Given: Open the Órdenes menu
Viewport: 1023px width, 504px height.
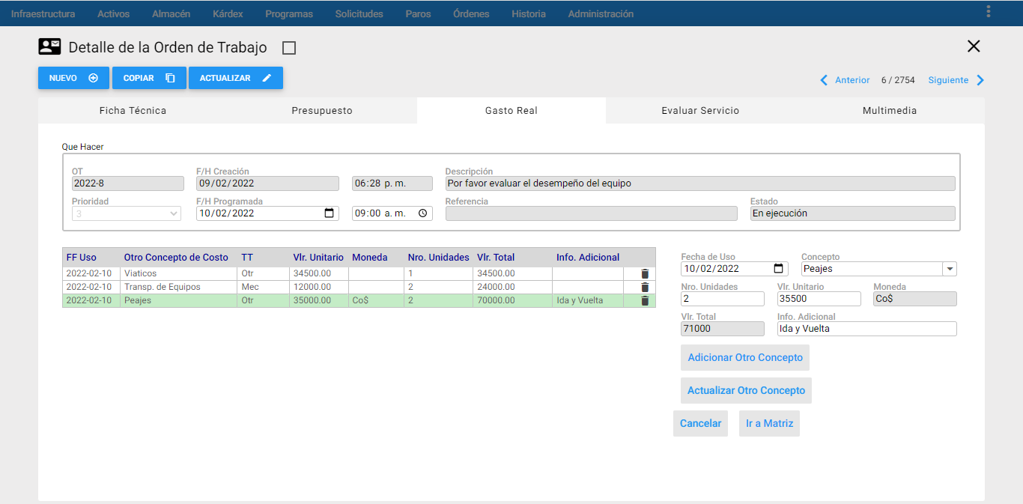Looking at the screenshot, I should pos(471,13).
